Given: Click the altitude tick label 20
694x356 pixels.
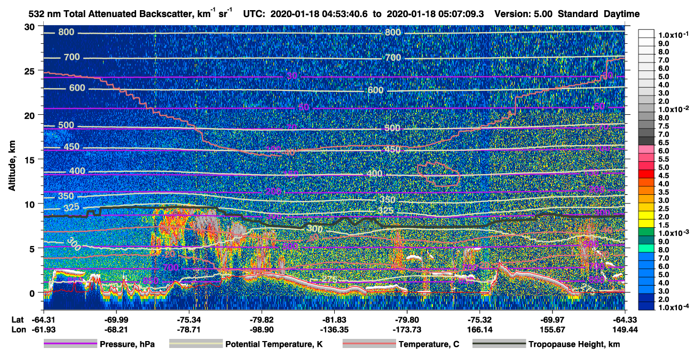Looking at the screenshot, I should 31,115.
